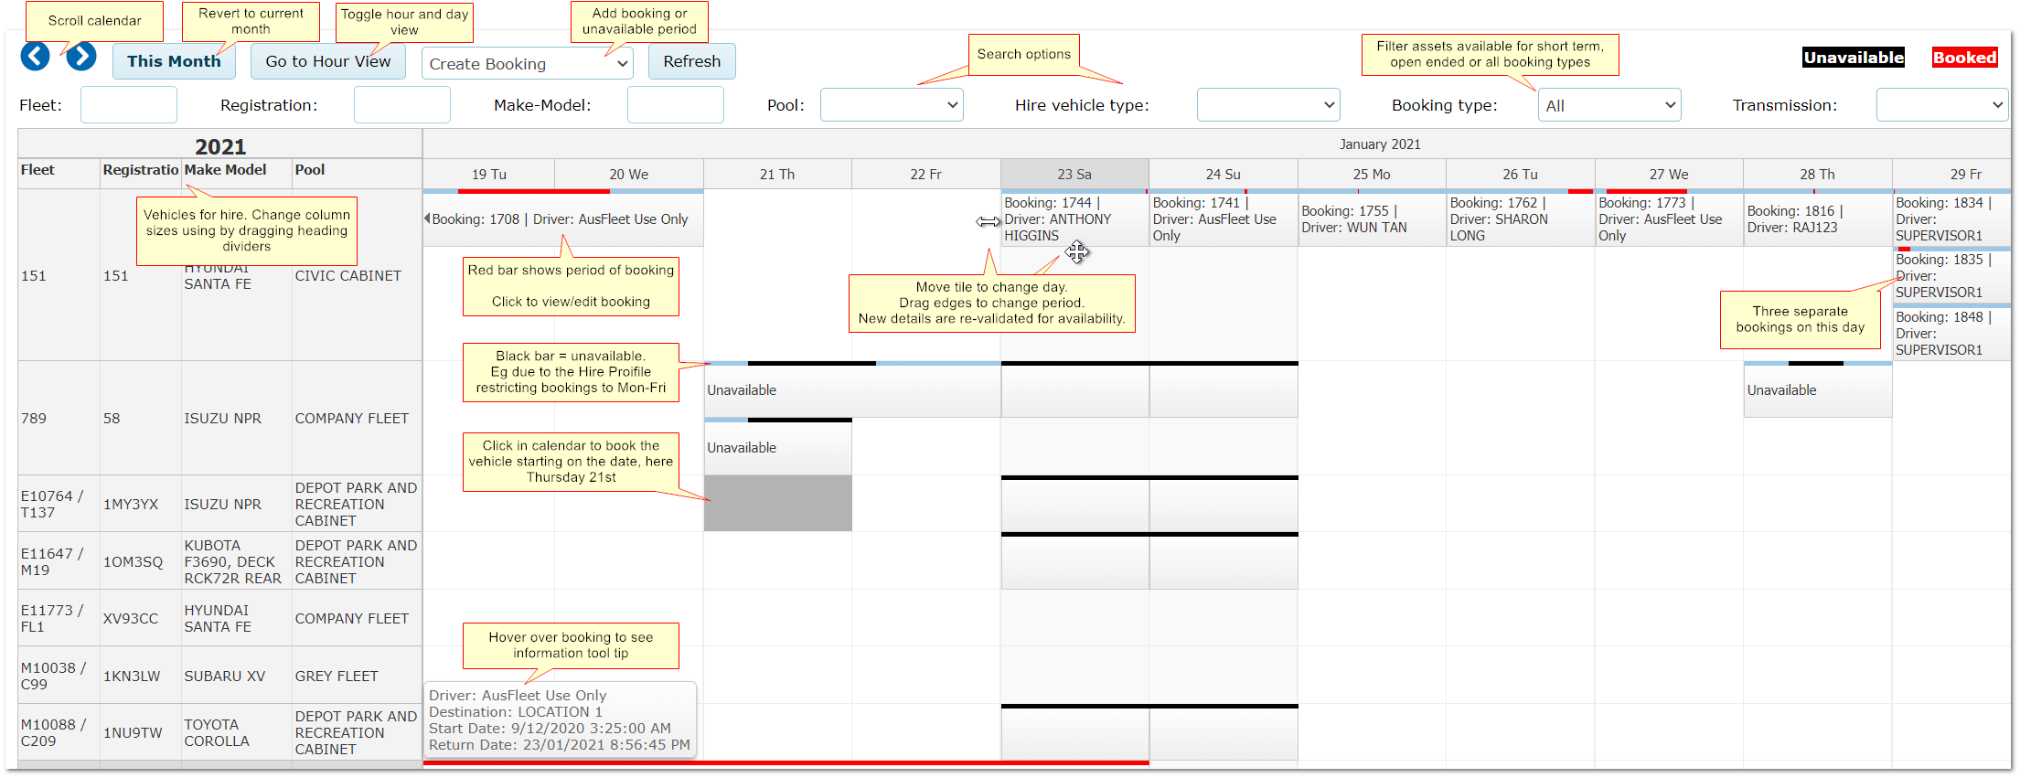Click the Make-Model search field
The image size is (2020, 778).
coord(675,105)
